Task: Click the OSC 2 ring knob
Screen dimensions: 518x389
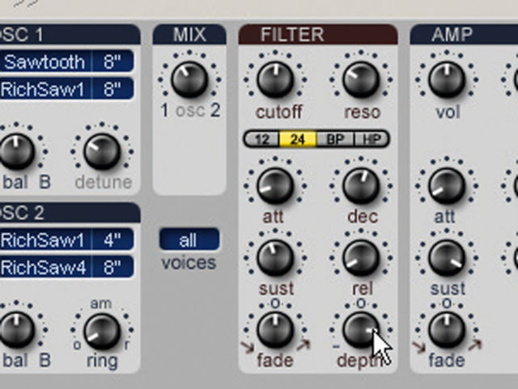Action: [102, 332]
